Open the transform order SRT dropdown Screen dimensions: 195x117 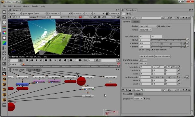(143, 60)
